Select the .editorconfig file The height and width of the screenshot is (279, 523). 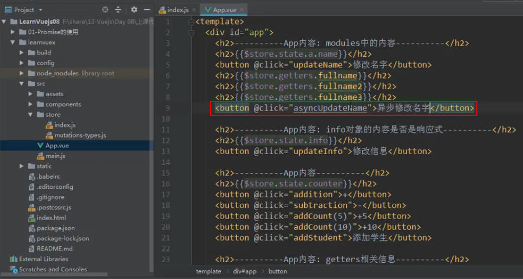coord(55,187)
